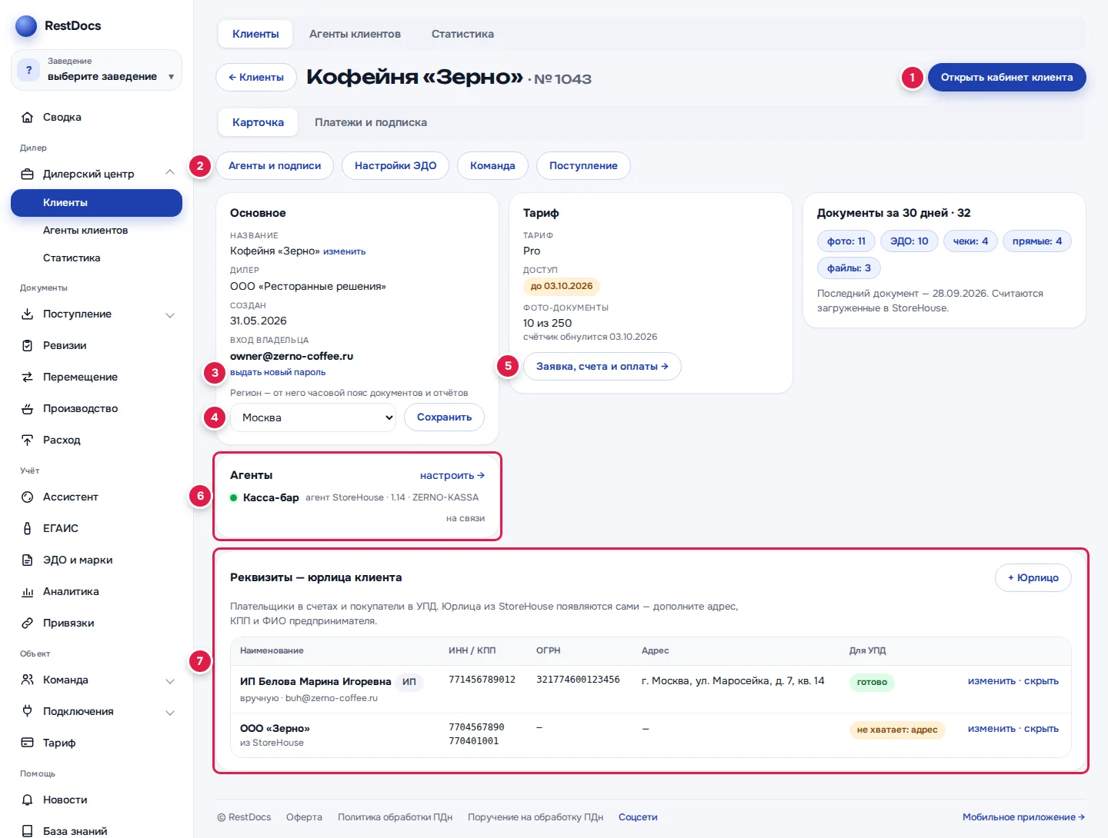
Task: Click the Расход arrow icon
Action: [x=28, y=441]
